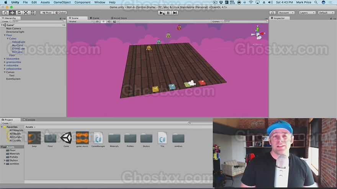Expand greenzombie in Hierarchy
Image resolution: width=337 pixels, height=189 pixels.
click(x=5, y=62)
